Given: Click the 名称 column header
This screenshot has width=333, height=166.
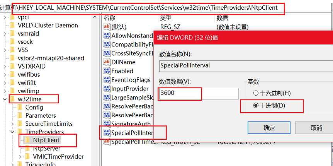Looking at the screenshot, I should pos(110,18).
